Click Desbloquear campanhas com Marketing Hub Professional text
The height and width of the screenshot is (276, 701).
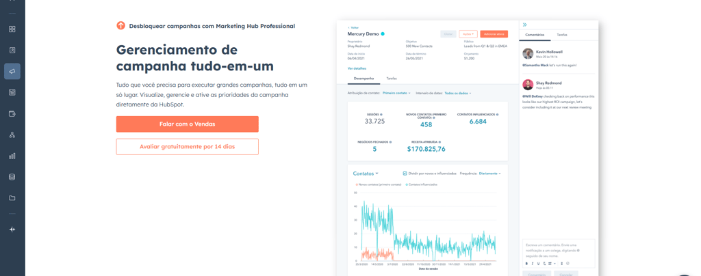tap(212, 26)
